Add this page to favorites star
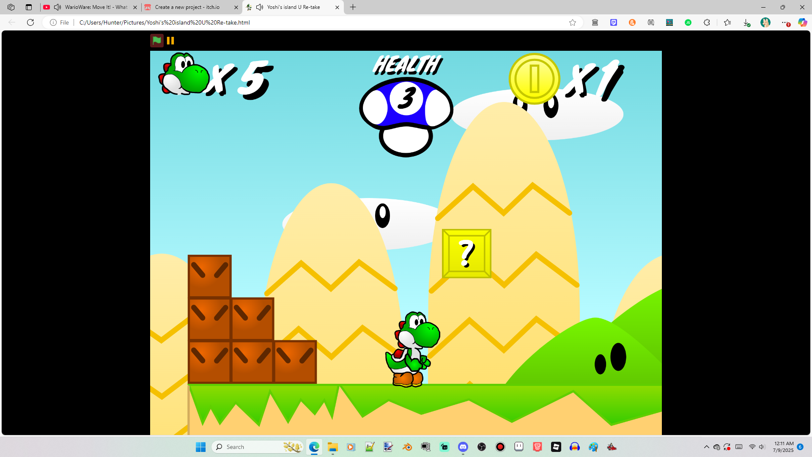812x457 pixels. tap(573, 22)
